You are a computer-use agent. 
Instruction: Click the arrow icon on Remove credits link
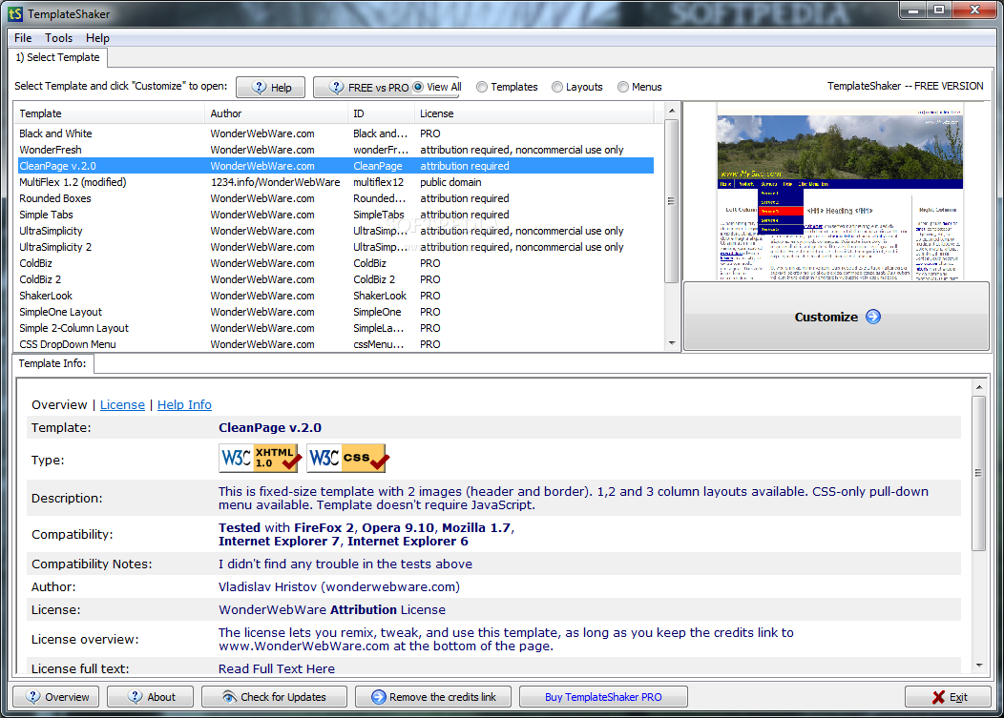coord(379,697)
